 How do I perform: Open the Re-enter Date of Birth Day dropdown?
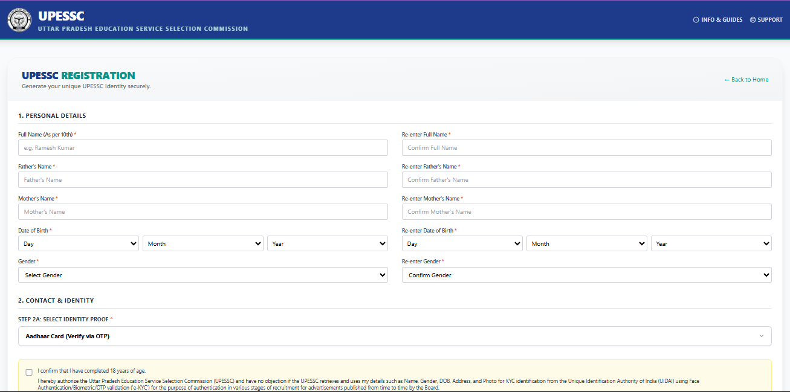click(462, 243)
